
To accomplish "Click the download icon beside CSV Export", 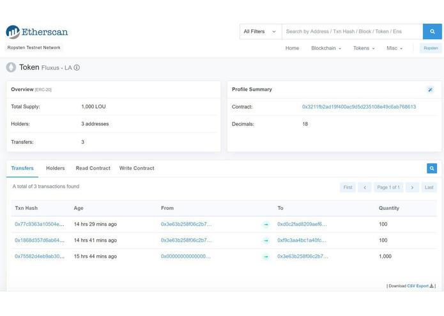I will point(431,286).
